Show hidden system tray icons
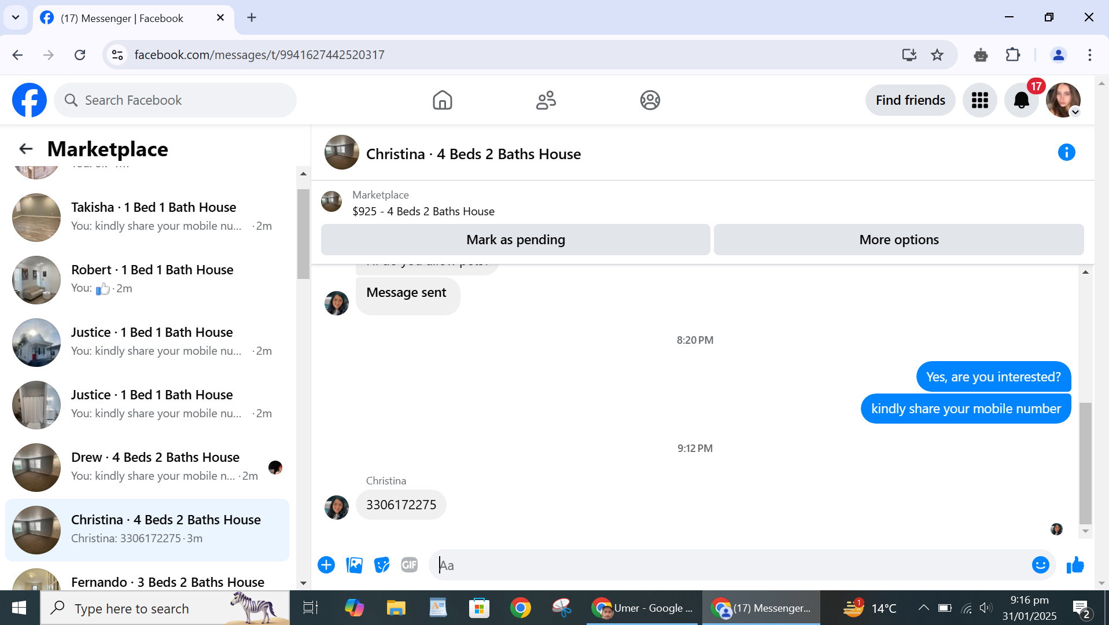This screenshot has width=1109, height=625. 924,608
